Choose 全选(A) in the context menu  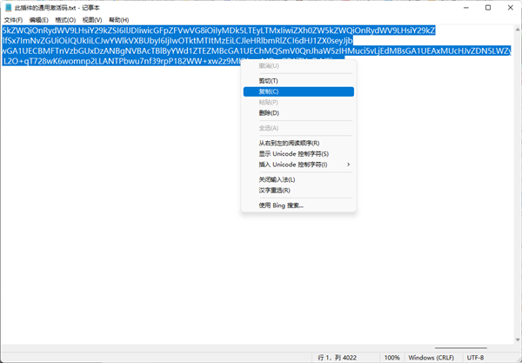point(298,128)
